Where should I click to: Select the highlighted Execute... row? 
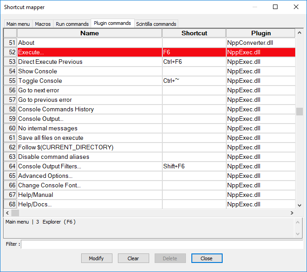(x=149, y=52)
